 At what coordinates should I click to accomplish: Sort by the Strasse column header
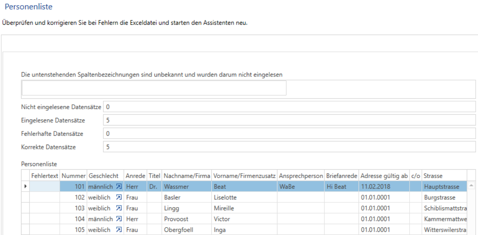click(x=444, y=176)
